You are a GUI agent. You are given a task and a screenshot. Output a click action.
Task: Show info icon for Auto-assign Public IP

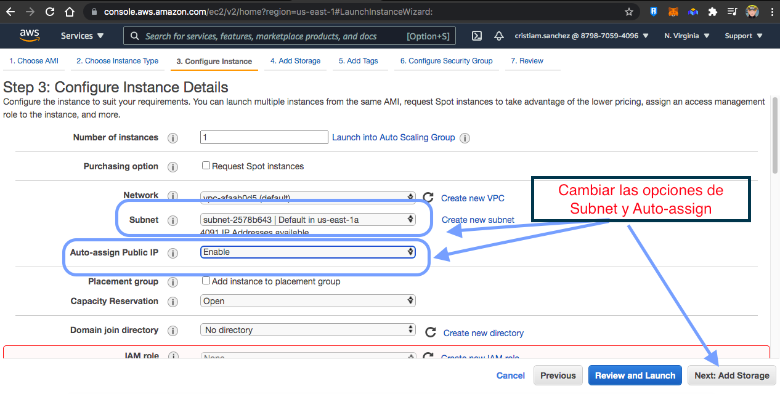[x=173, y=253]
